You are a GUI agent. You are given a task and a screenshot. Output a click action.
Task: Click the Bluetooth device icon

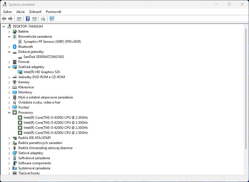pos(15,47)
